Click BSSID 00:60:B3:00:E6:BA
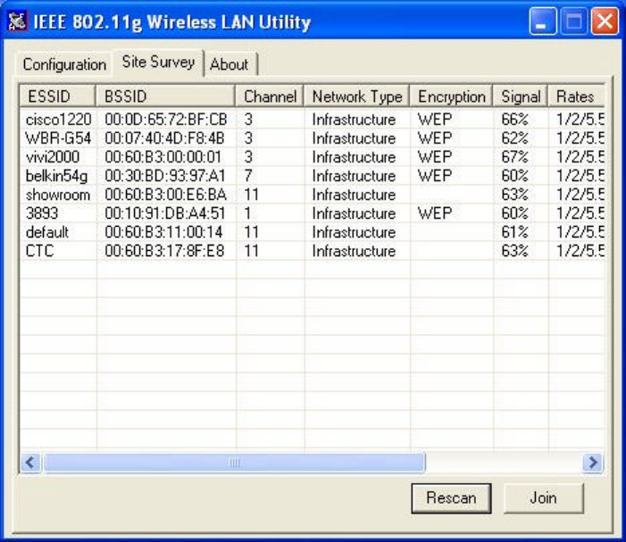 pos(166,195)
